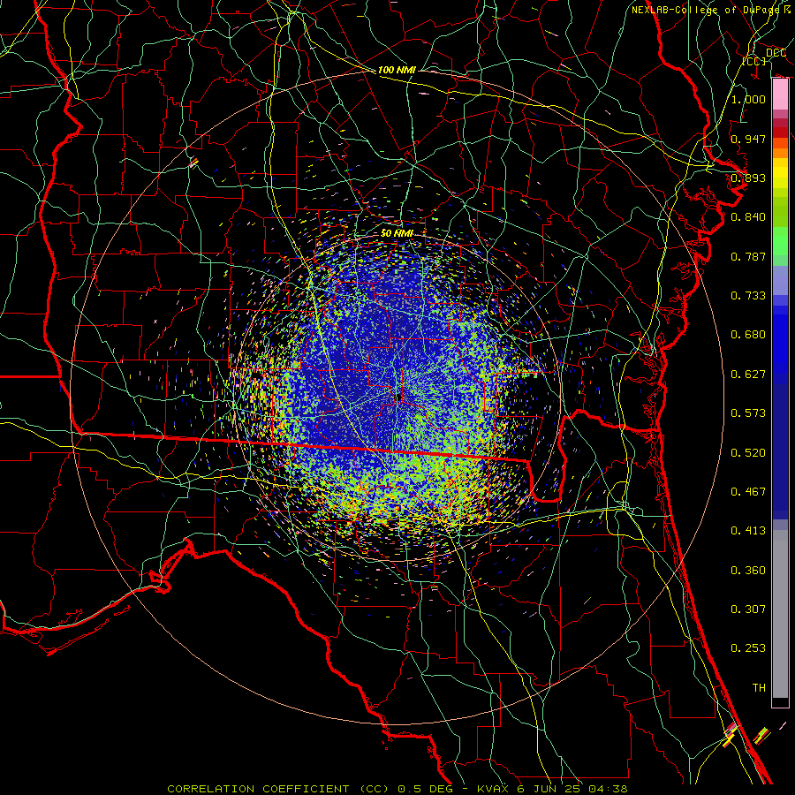Select the 0.733 legend value
Viewport: 795px width, 795px height.
click(748, 295)
